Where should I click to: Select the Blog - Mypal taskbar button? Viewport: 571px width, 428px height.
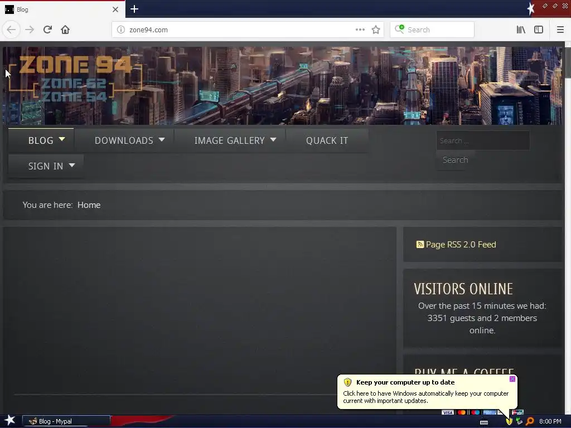66,421
